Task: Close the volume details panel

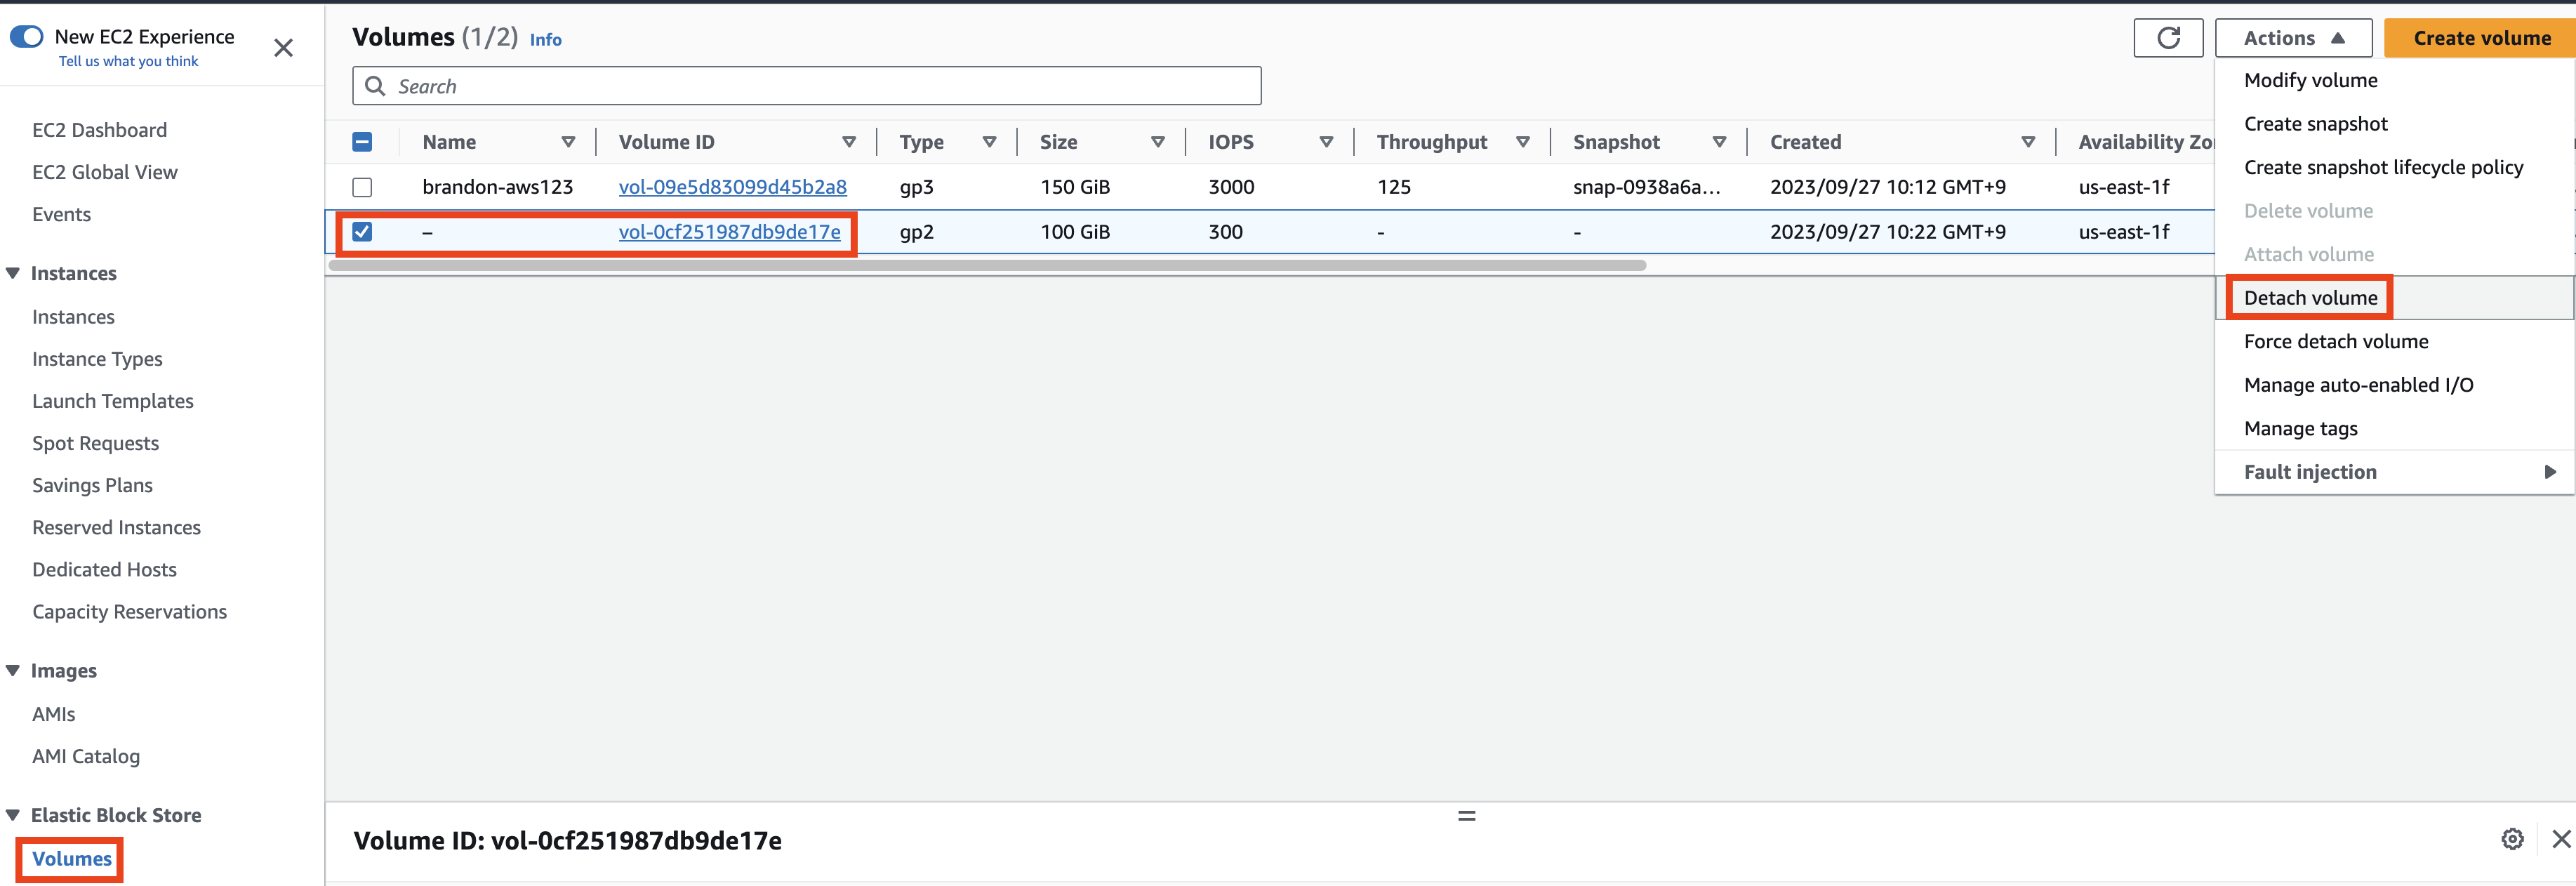Action: (2561, 839)
